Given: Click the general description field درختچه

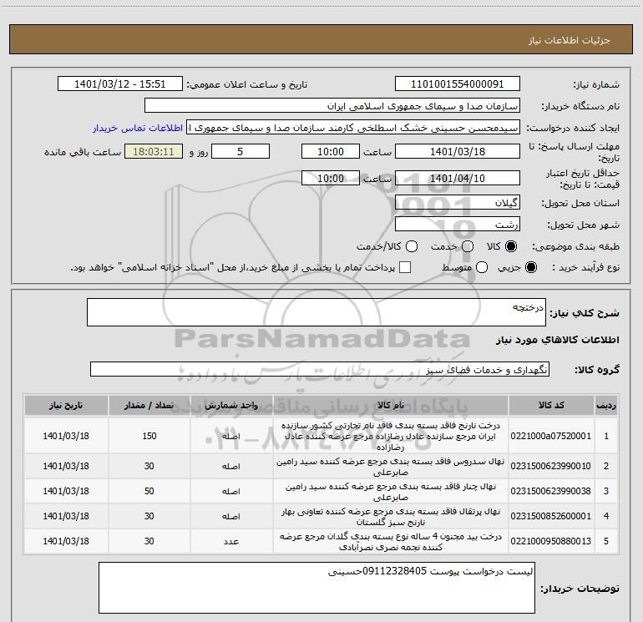Looking at the screenshot, I should tap(316, 312).
